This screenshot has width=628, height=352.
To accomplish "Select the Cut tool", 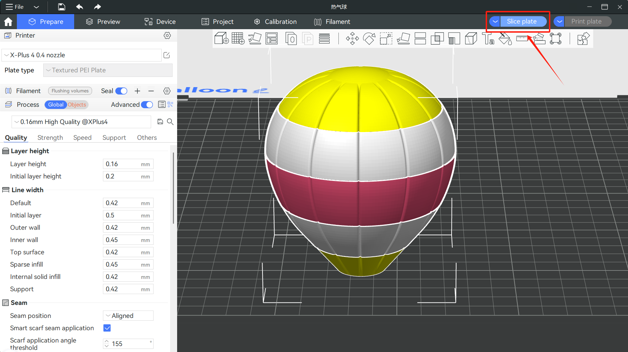I will point(420,38).
